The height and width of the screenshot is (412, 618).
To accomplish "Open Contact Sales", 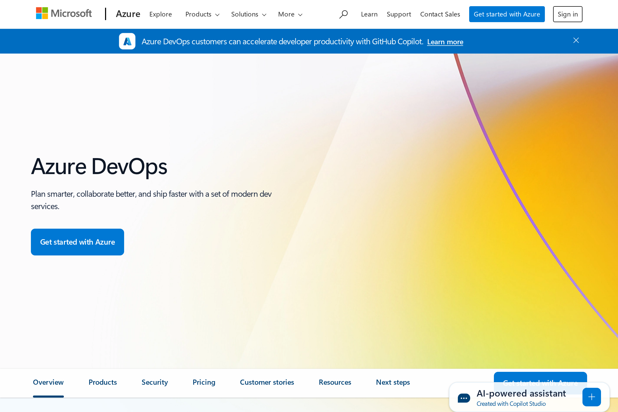I will tap(440, 14).
